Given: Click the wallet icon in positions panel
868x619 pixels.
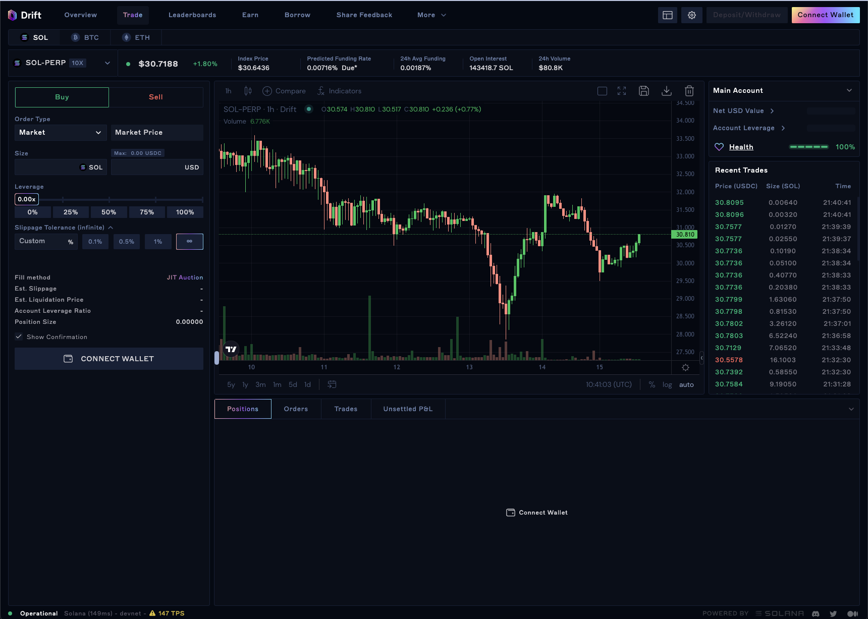Looking at the screenshot, I should tap(511, 513).
